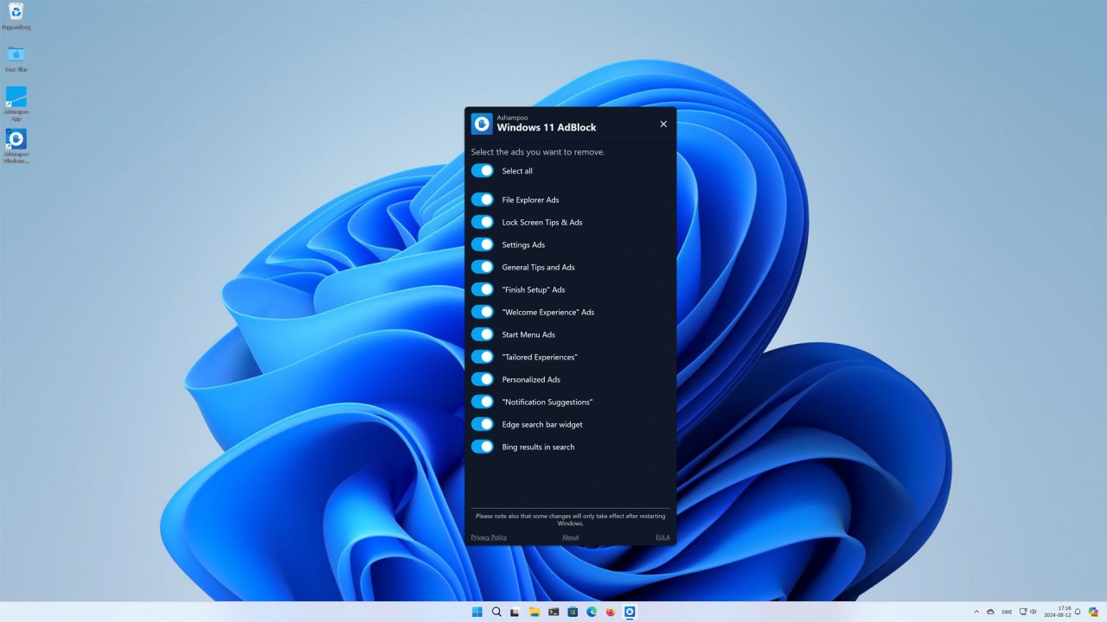This screenshot has height=622, width=1107.
Task: Launch File Explorer from the taskbar
Action: [534, 612]
